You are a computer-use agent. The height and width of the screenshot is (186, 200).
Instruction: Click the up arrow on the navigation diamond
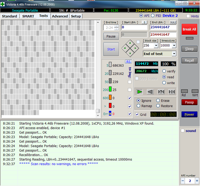130,43
